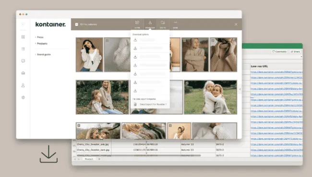Choose the first download option in dropdown
The height and width of the screenshot is (177, 312).
point(150,40)
